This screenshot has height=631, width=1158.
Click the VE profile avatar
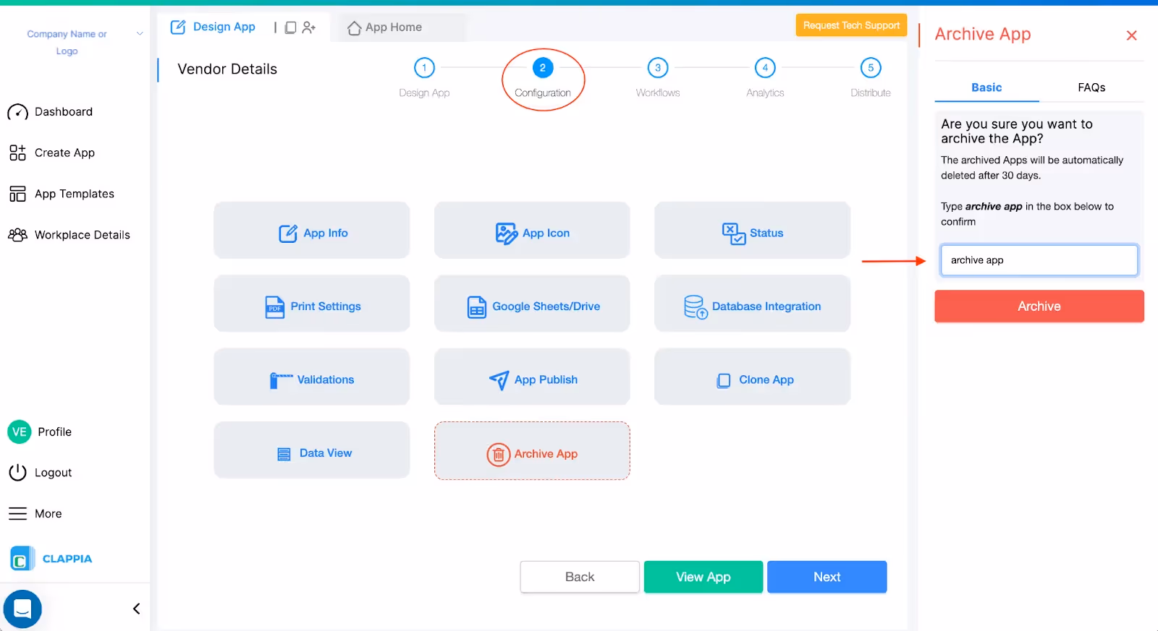20,432
